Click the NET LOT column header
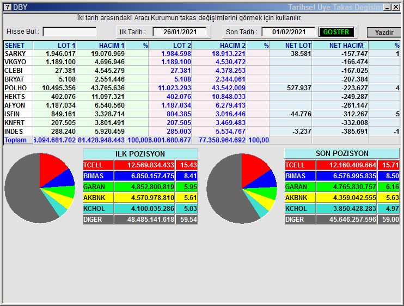 point(291,46)
